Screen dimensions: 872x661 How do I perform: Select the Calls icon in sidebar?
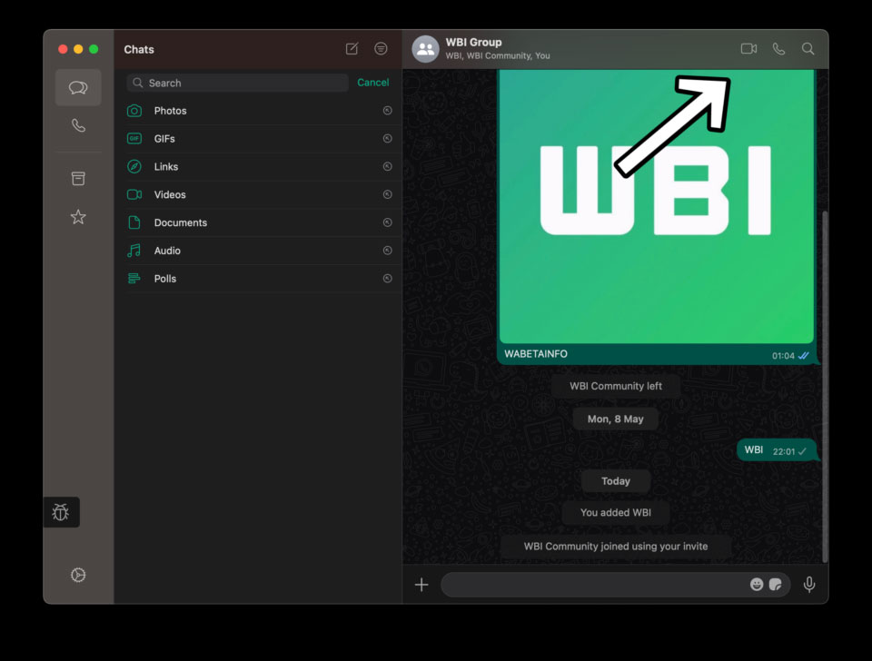[x=78, y=125]
